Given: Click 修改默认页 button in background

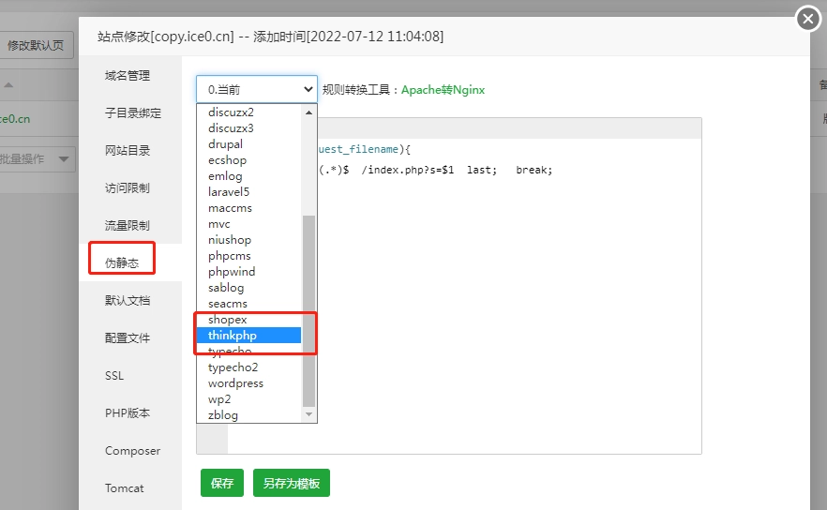Looking at the screenshot, I should (36, 45).
